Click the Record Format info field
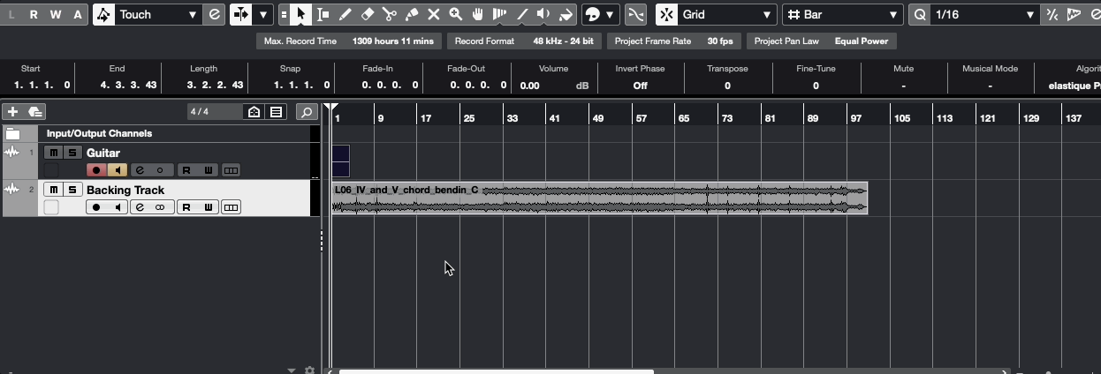 click(523, 41)
